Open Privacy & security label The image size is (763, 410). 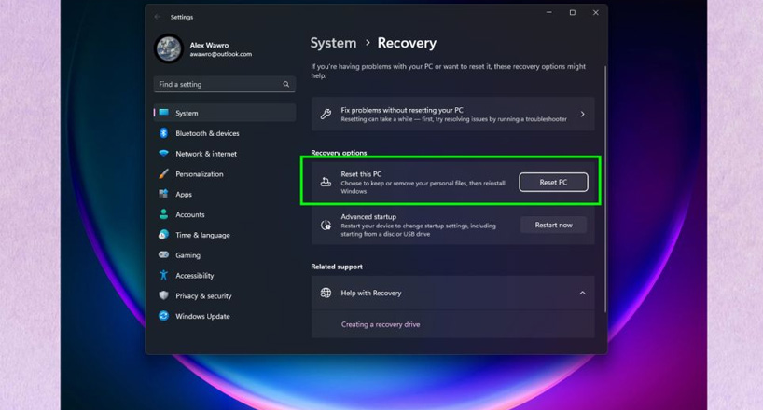point(203,296)
